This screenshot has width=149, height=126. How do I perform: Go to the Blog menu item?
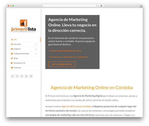point(24,58)
